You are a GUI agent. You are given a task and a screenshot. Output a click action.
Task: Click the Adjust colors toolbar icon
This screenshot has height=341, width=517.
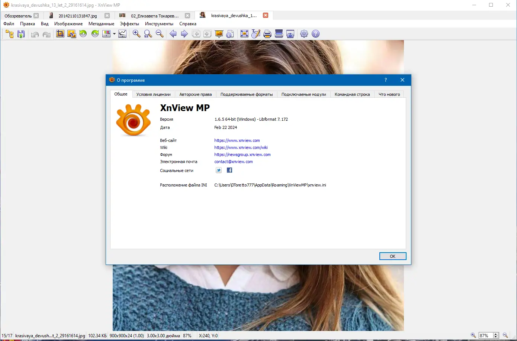click(x=107, y=34)
